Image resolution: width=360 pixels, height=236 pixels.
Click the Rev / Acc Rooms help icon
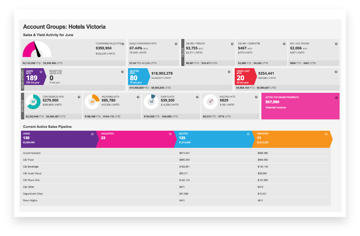click(336, 44)
